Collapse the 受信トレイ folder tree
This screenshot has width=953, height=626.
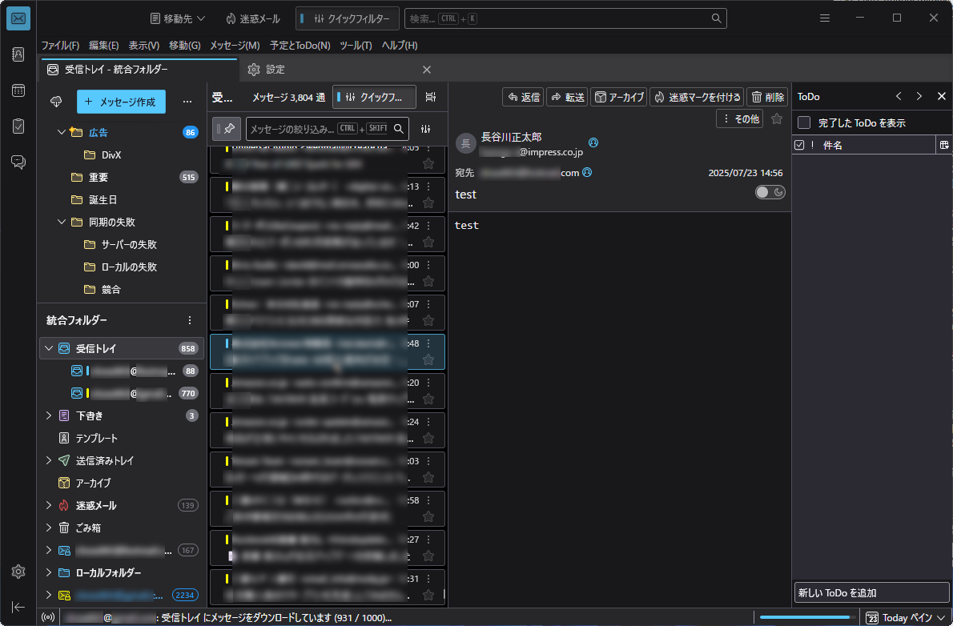pos(49,348)
